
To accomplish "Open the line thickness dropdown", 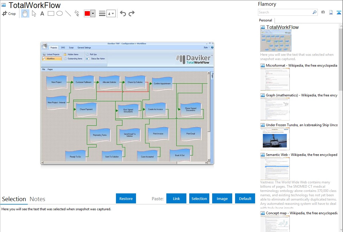I will [111, 14].
